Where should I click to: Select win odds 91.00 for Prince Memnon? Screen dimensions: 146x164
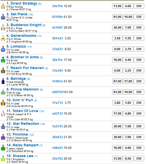[117, 92]
